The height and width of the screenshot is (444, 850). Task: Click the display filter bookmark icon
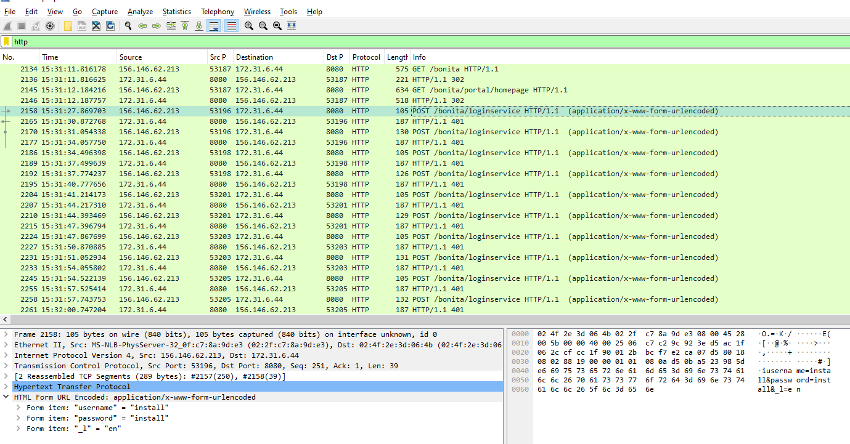click(6, 42)
